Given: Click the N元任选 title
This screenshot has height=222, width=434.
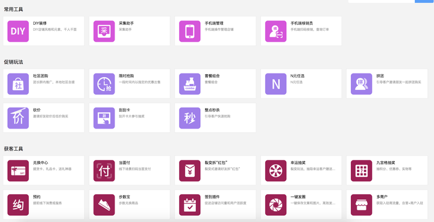Looking at the screenshot, I should coord(297,76).
